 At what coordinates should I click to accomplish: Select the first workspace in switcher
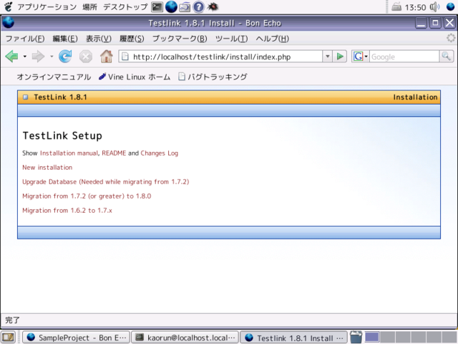[x=372, y=338]
